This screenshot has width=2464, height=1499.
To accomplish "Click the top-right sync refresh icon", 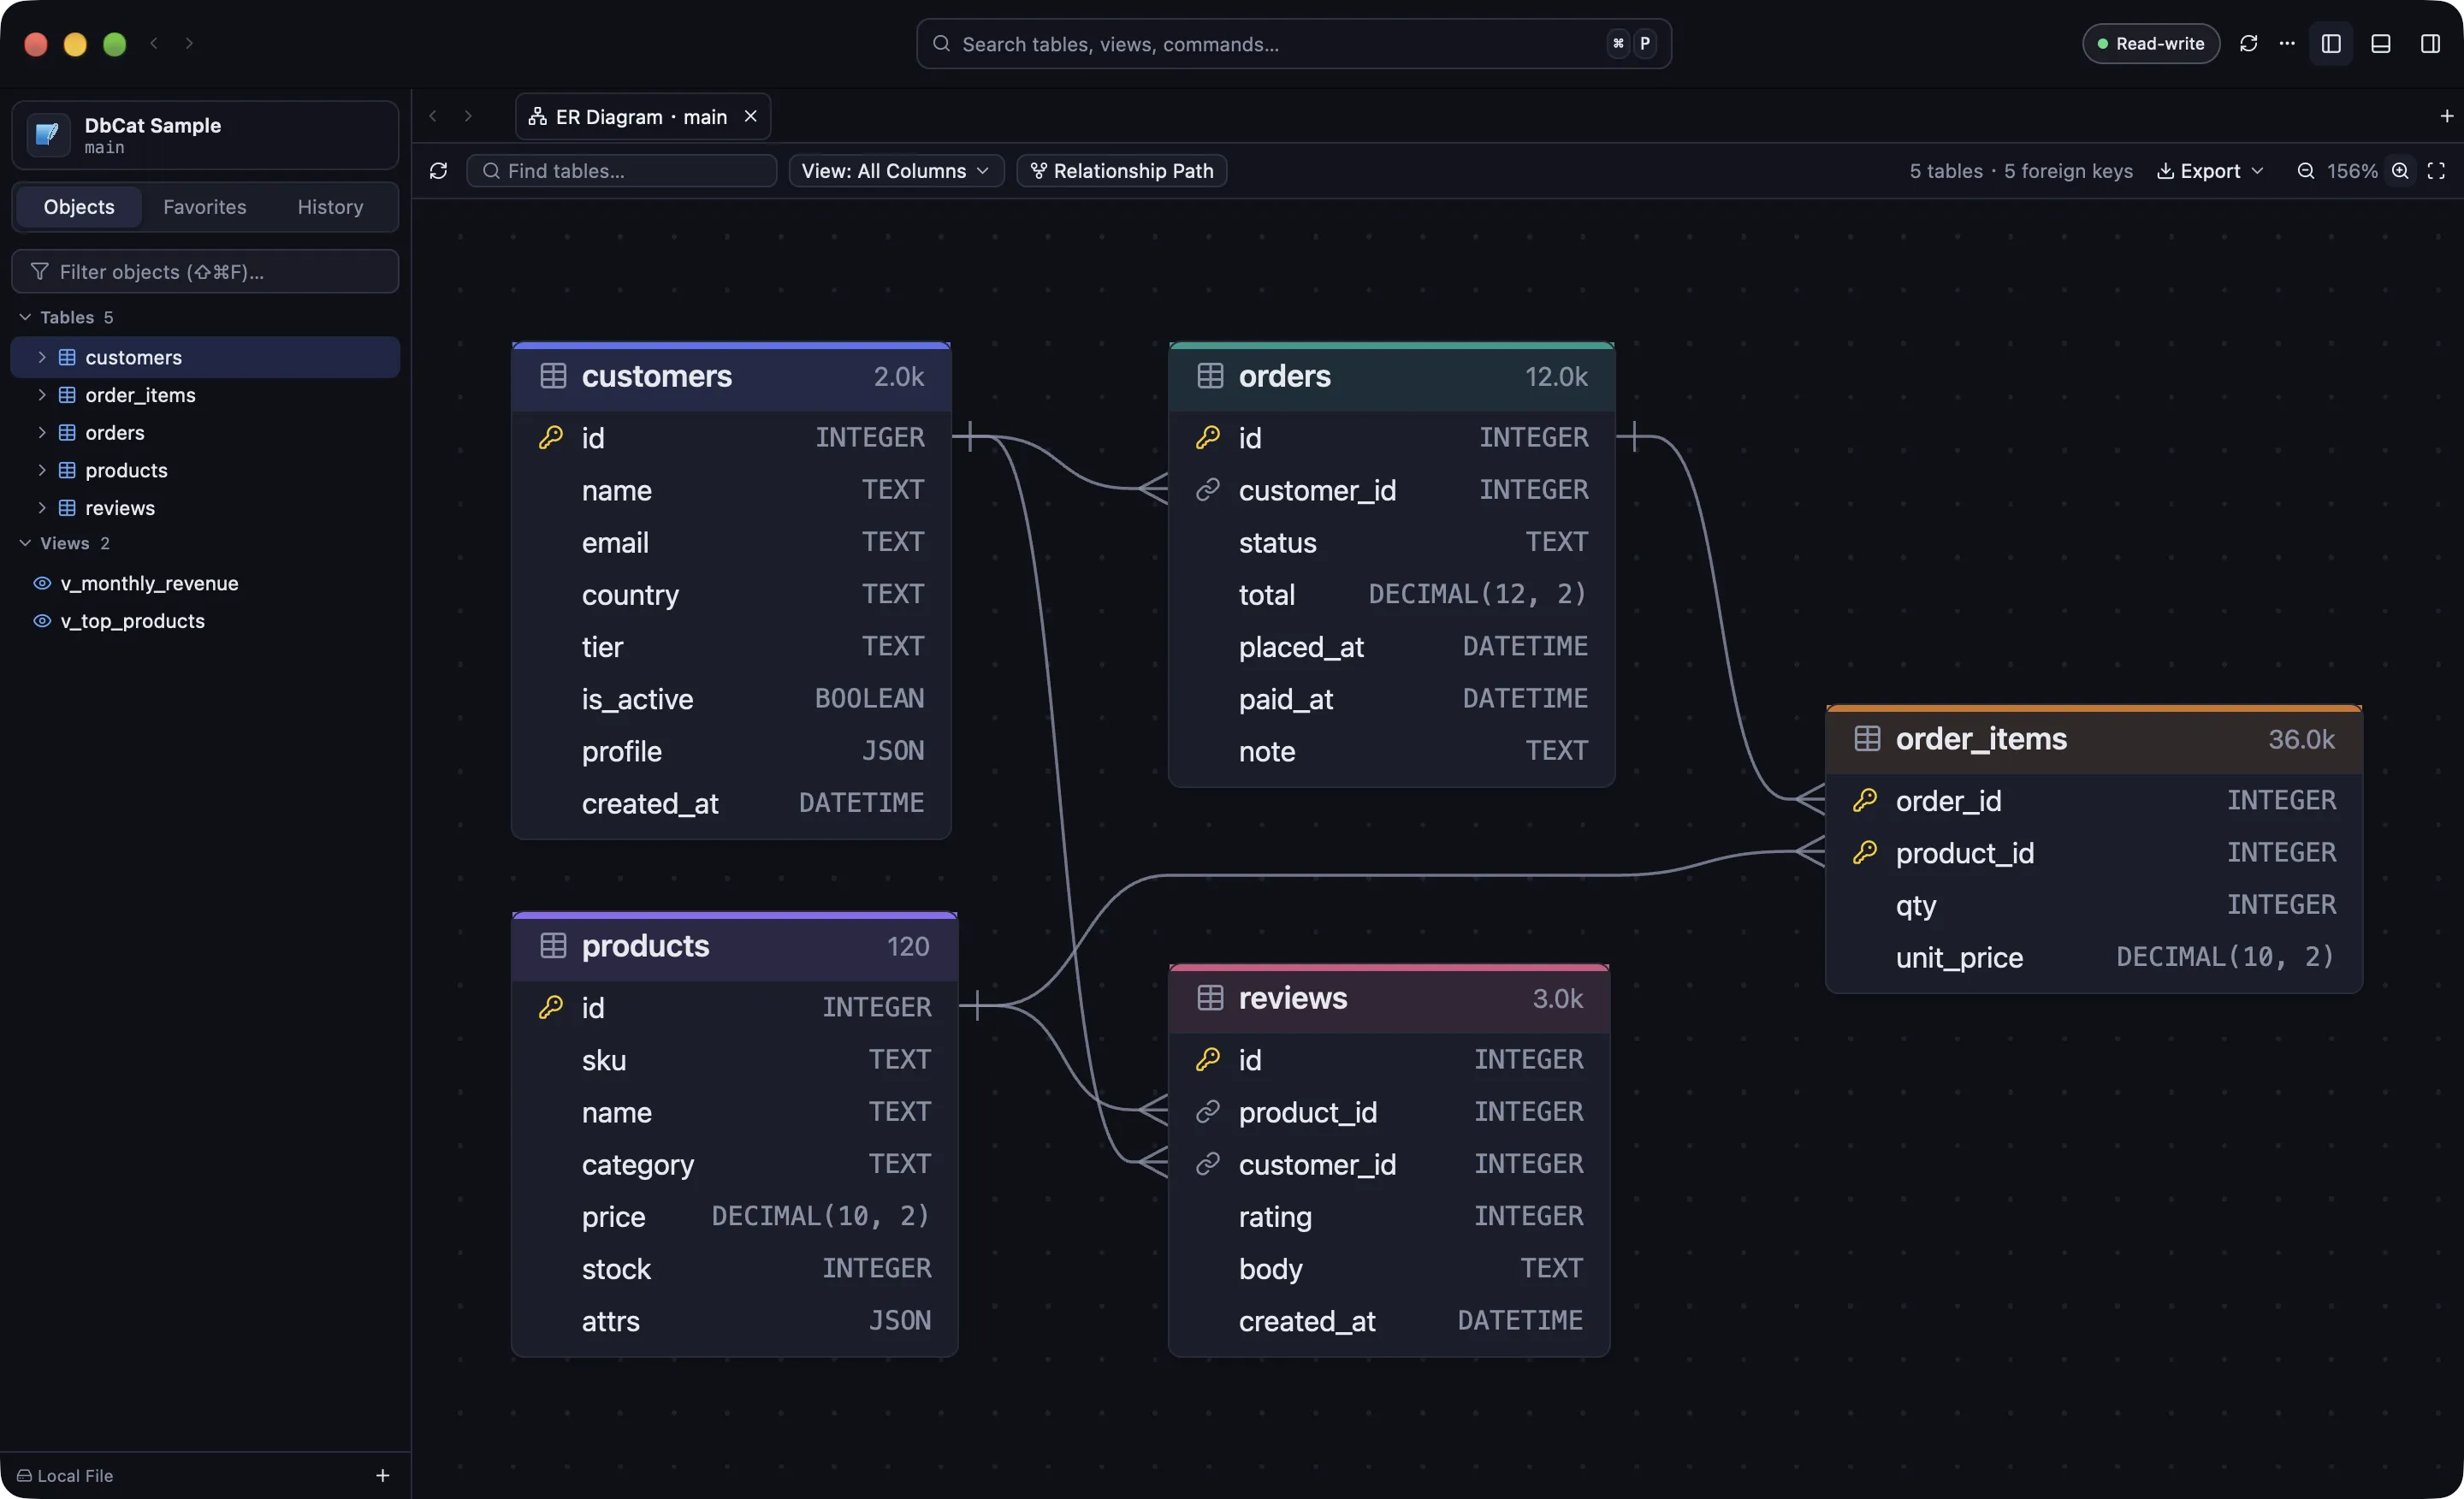I will (x=2249, y=43).
